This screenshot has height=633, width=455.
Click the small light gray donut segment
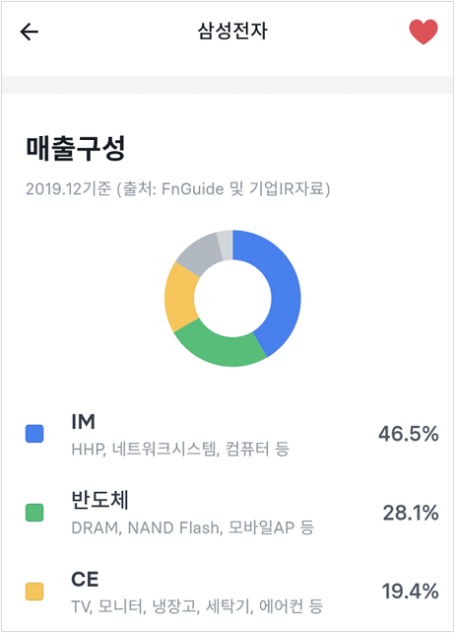(226, 246)
